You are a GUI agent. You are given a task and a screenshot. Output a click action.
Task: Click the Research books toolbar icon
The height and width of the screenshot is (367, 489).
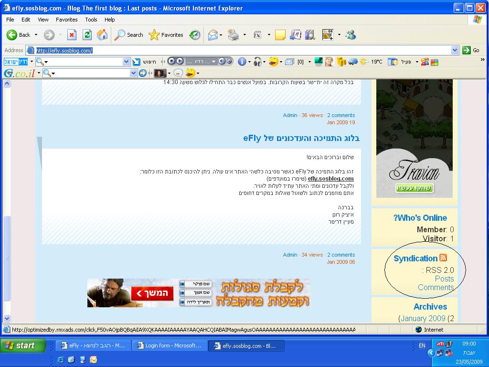310,34
